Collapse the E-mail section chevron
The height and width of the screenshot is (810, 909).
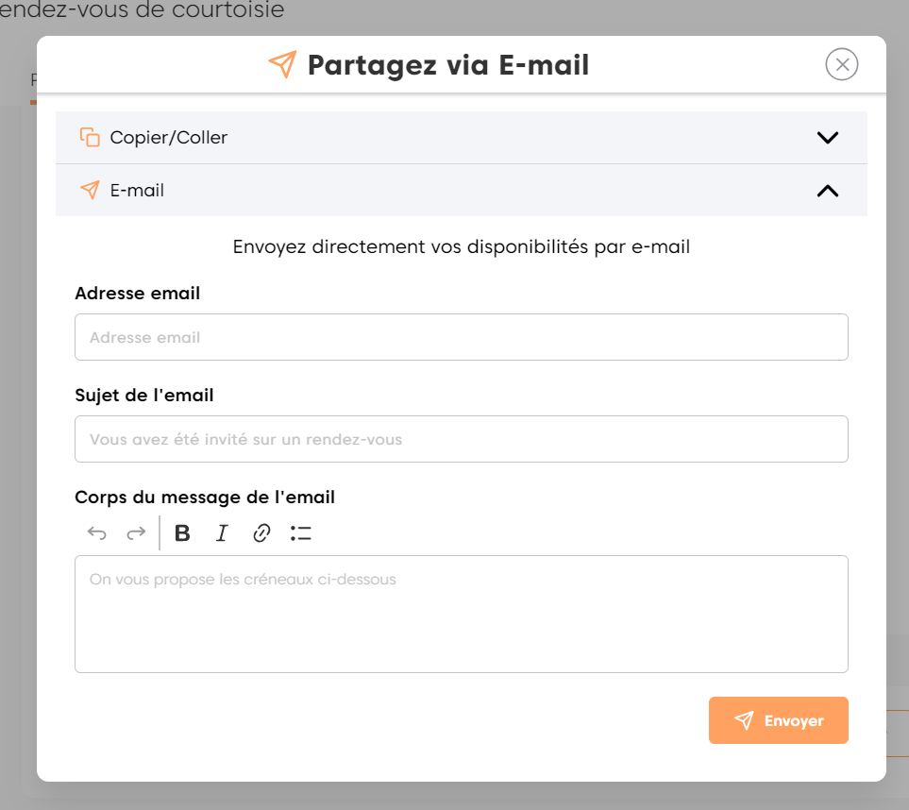click(x=827, y=191)
